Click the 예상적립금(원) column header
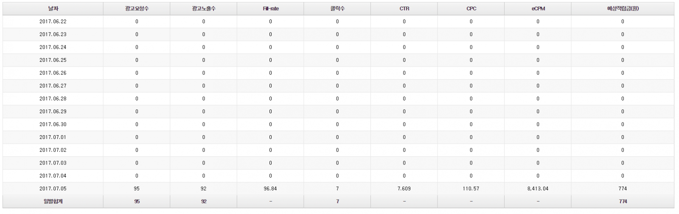Image resolution: width=679 pixels, height=214 pixels. [x=623, y=8]
